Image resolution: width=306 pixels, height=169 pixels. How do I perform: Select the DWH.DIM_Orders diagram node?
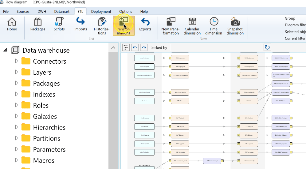click(281, 101)
